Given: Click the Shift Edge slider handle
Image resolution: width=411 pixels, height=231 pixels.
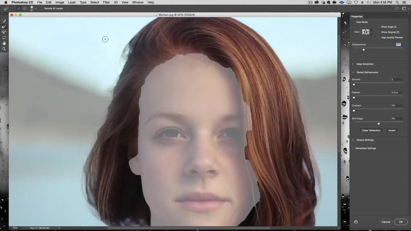Looking at the screenshot, I should click(378, 123).
